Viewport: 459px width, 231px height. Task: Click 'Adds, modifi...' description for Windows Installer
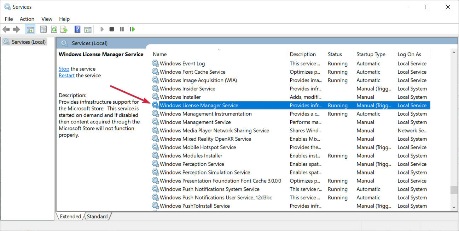click(305, 97)
